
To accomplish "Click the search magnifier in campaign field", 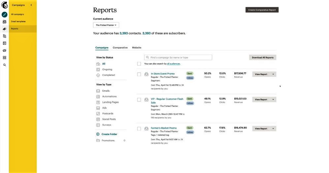I will [148, 57].
